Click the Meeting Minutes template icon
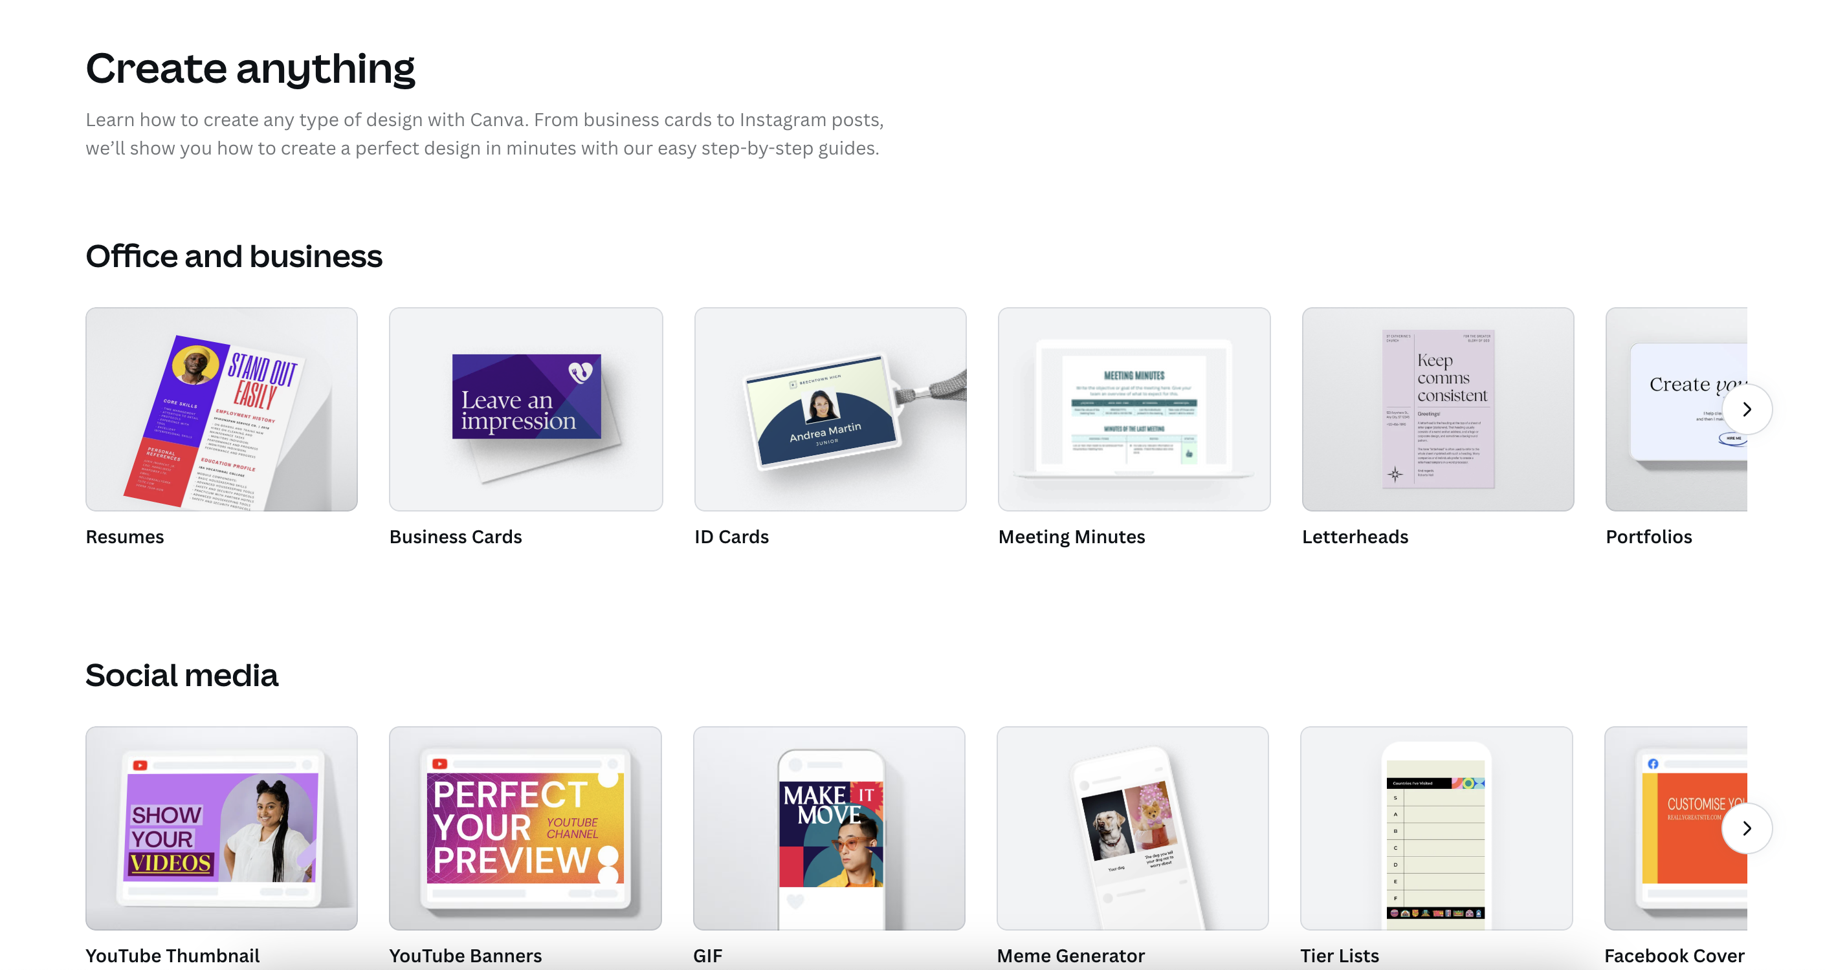 (1133, 409)
